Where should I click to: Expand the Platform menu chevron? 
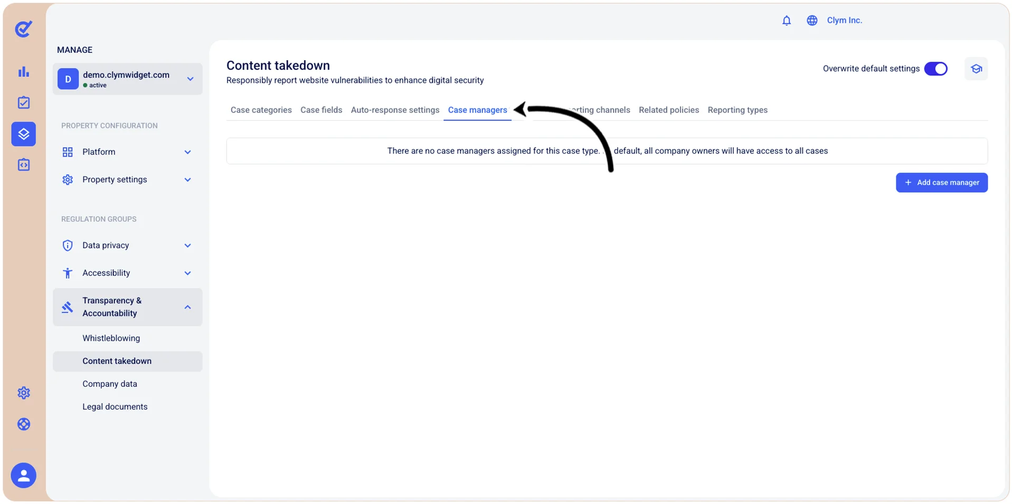[x=187, y=152]
